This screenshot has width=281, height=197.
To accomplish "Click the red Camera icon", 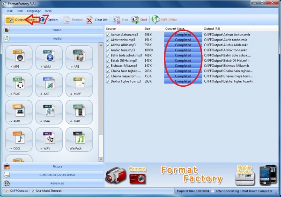I will [137, 178].
